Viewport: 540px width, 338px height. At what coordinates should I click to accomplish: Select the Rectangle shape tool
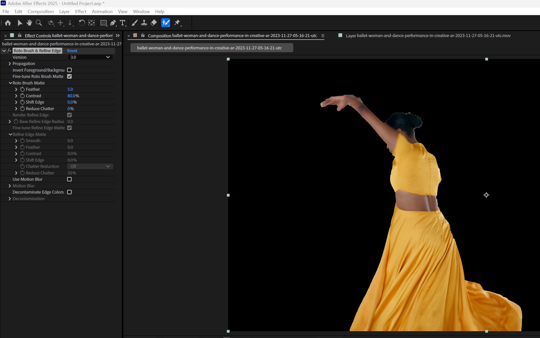click(103, 23)
